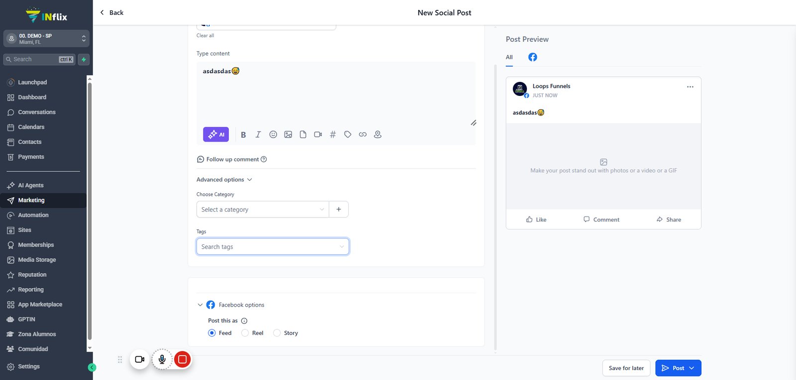Add a location with the pin icon
The width and height of the screenshot is (796, 380).
click(x=378, y=135)
